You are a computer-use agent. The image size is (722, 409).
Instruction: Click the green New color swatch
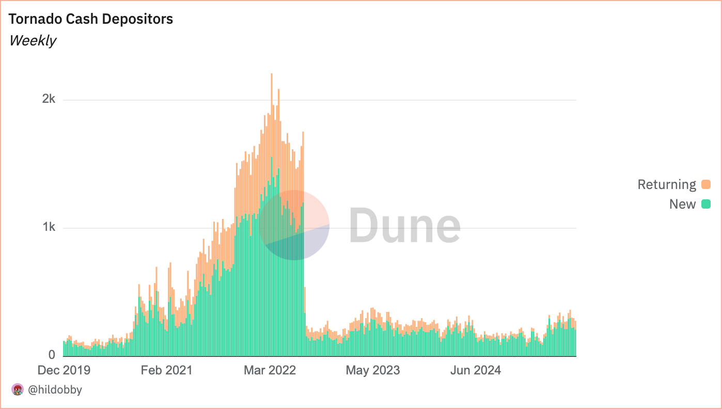[705, 204]
